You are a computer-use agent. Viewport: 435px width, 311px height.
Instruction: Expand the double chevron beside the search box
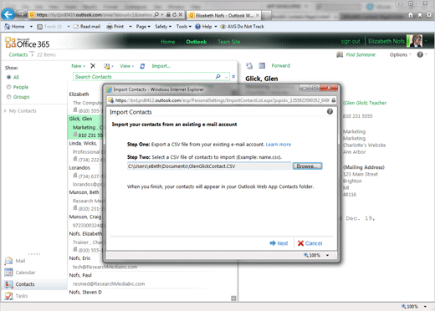pyautogui.click(x=233, y=76)
